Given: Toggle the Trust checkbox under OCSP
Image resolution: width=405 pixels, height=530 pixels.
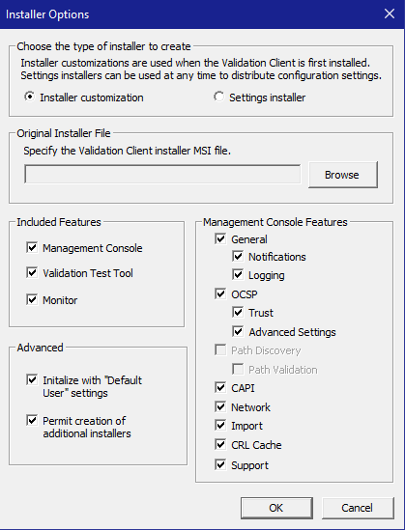Looking at the screenshot, I should tap(238, 313).
